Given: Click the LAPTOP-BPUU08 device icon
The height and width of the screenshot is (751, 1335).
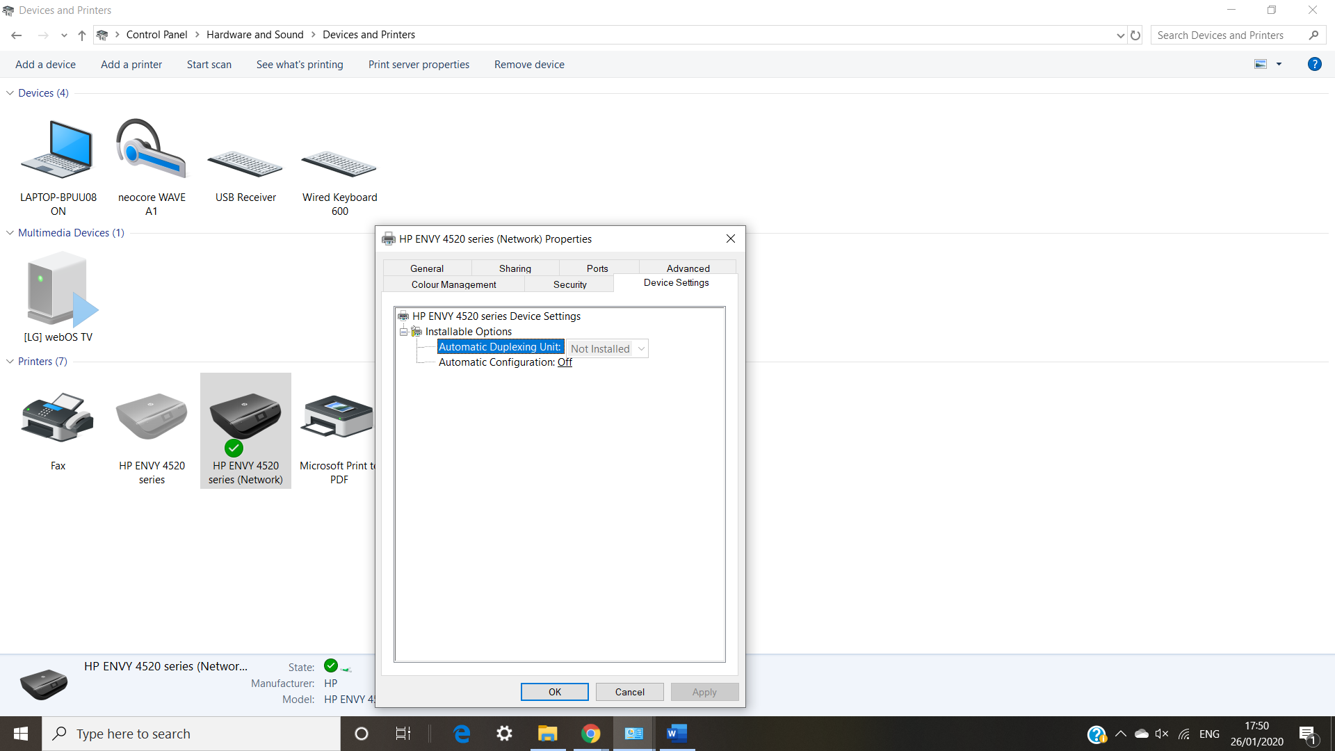Looking at the screenshot, I should tap(58, 150).
